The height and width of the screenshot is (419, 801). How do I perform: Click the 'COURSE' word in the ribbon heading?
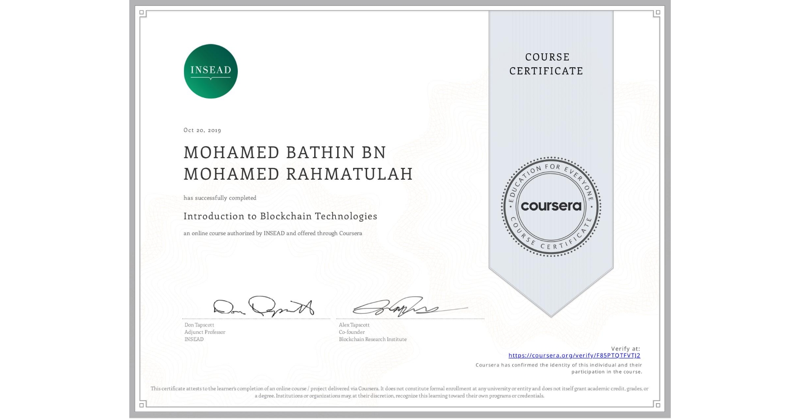[x=547, y=57]
